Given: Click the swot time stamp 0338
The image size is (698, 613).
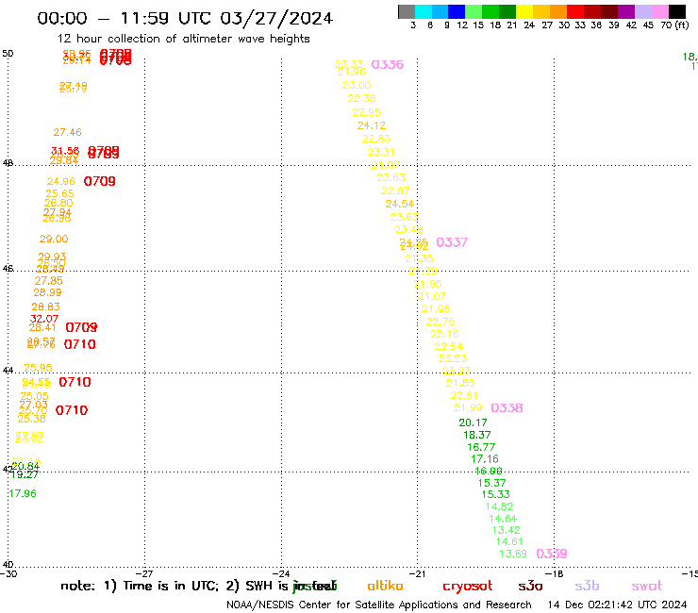Looking at the screenshot, I should point(507,407).
